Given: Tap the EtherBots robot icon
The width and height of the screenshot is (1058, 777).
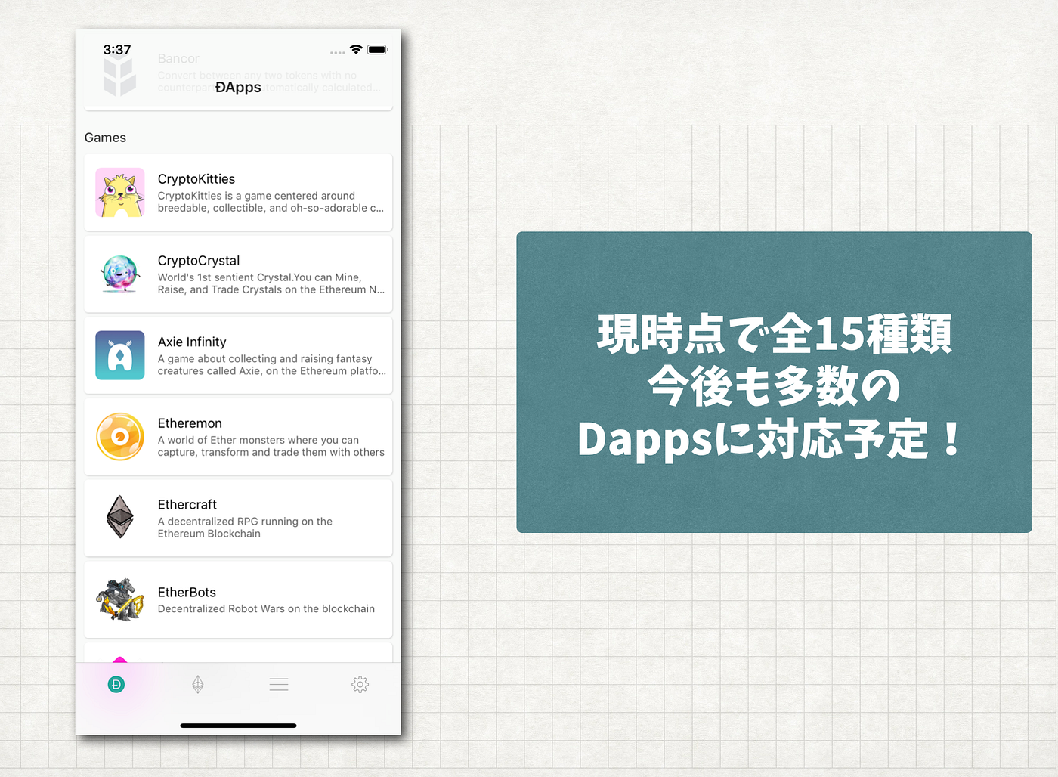Looking at the screenshot, I should coord(120,599).
